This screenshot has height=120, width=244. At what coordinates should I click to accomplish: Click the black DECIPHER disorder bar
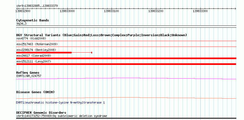click(126, 118)
